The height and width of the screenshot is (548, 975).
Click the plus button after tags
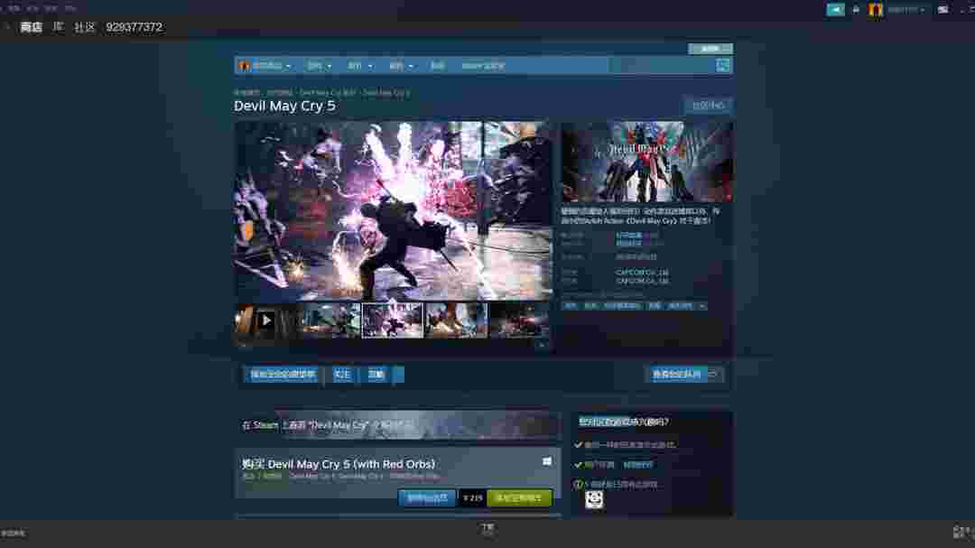pyautogui.click(x=702, y=306)
